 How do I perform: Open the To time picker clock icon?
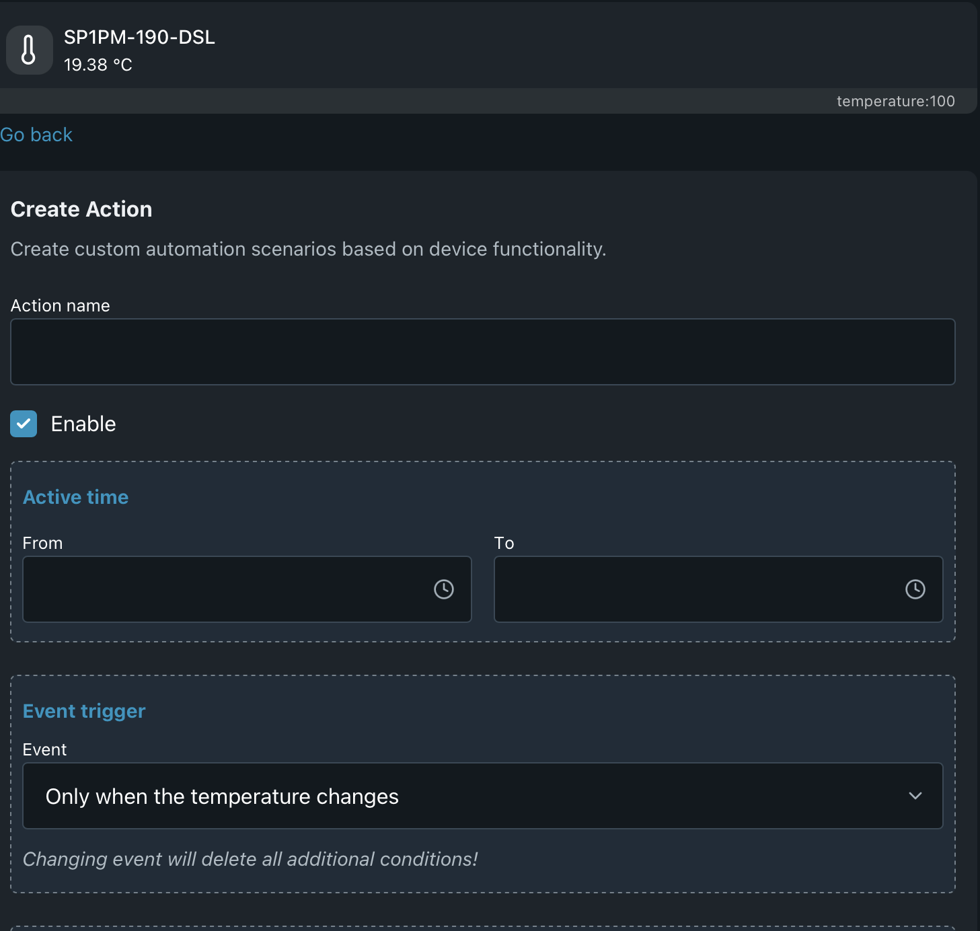pyautogui.click(x=915, y=589)
